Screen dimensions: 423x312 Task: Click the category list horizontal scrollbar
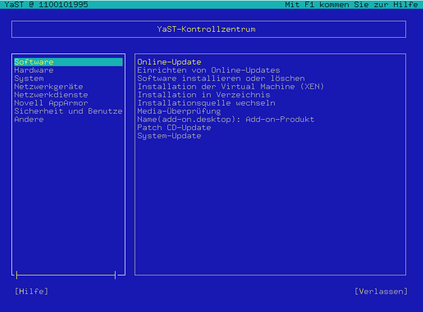coord(66,275)
